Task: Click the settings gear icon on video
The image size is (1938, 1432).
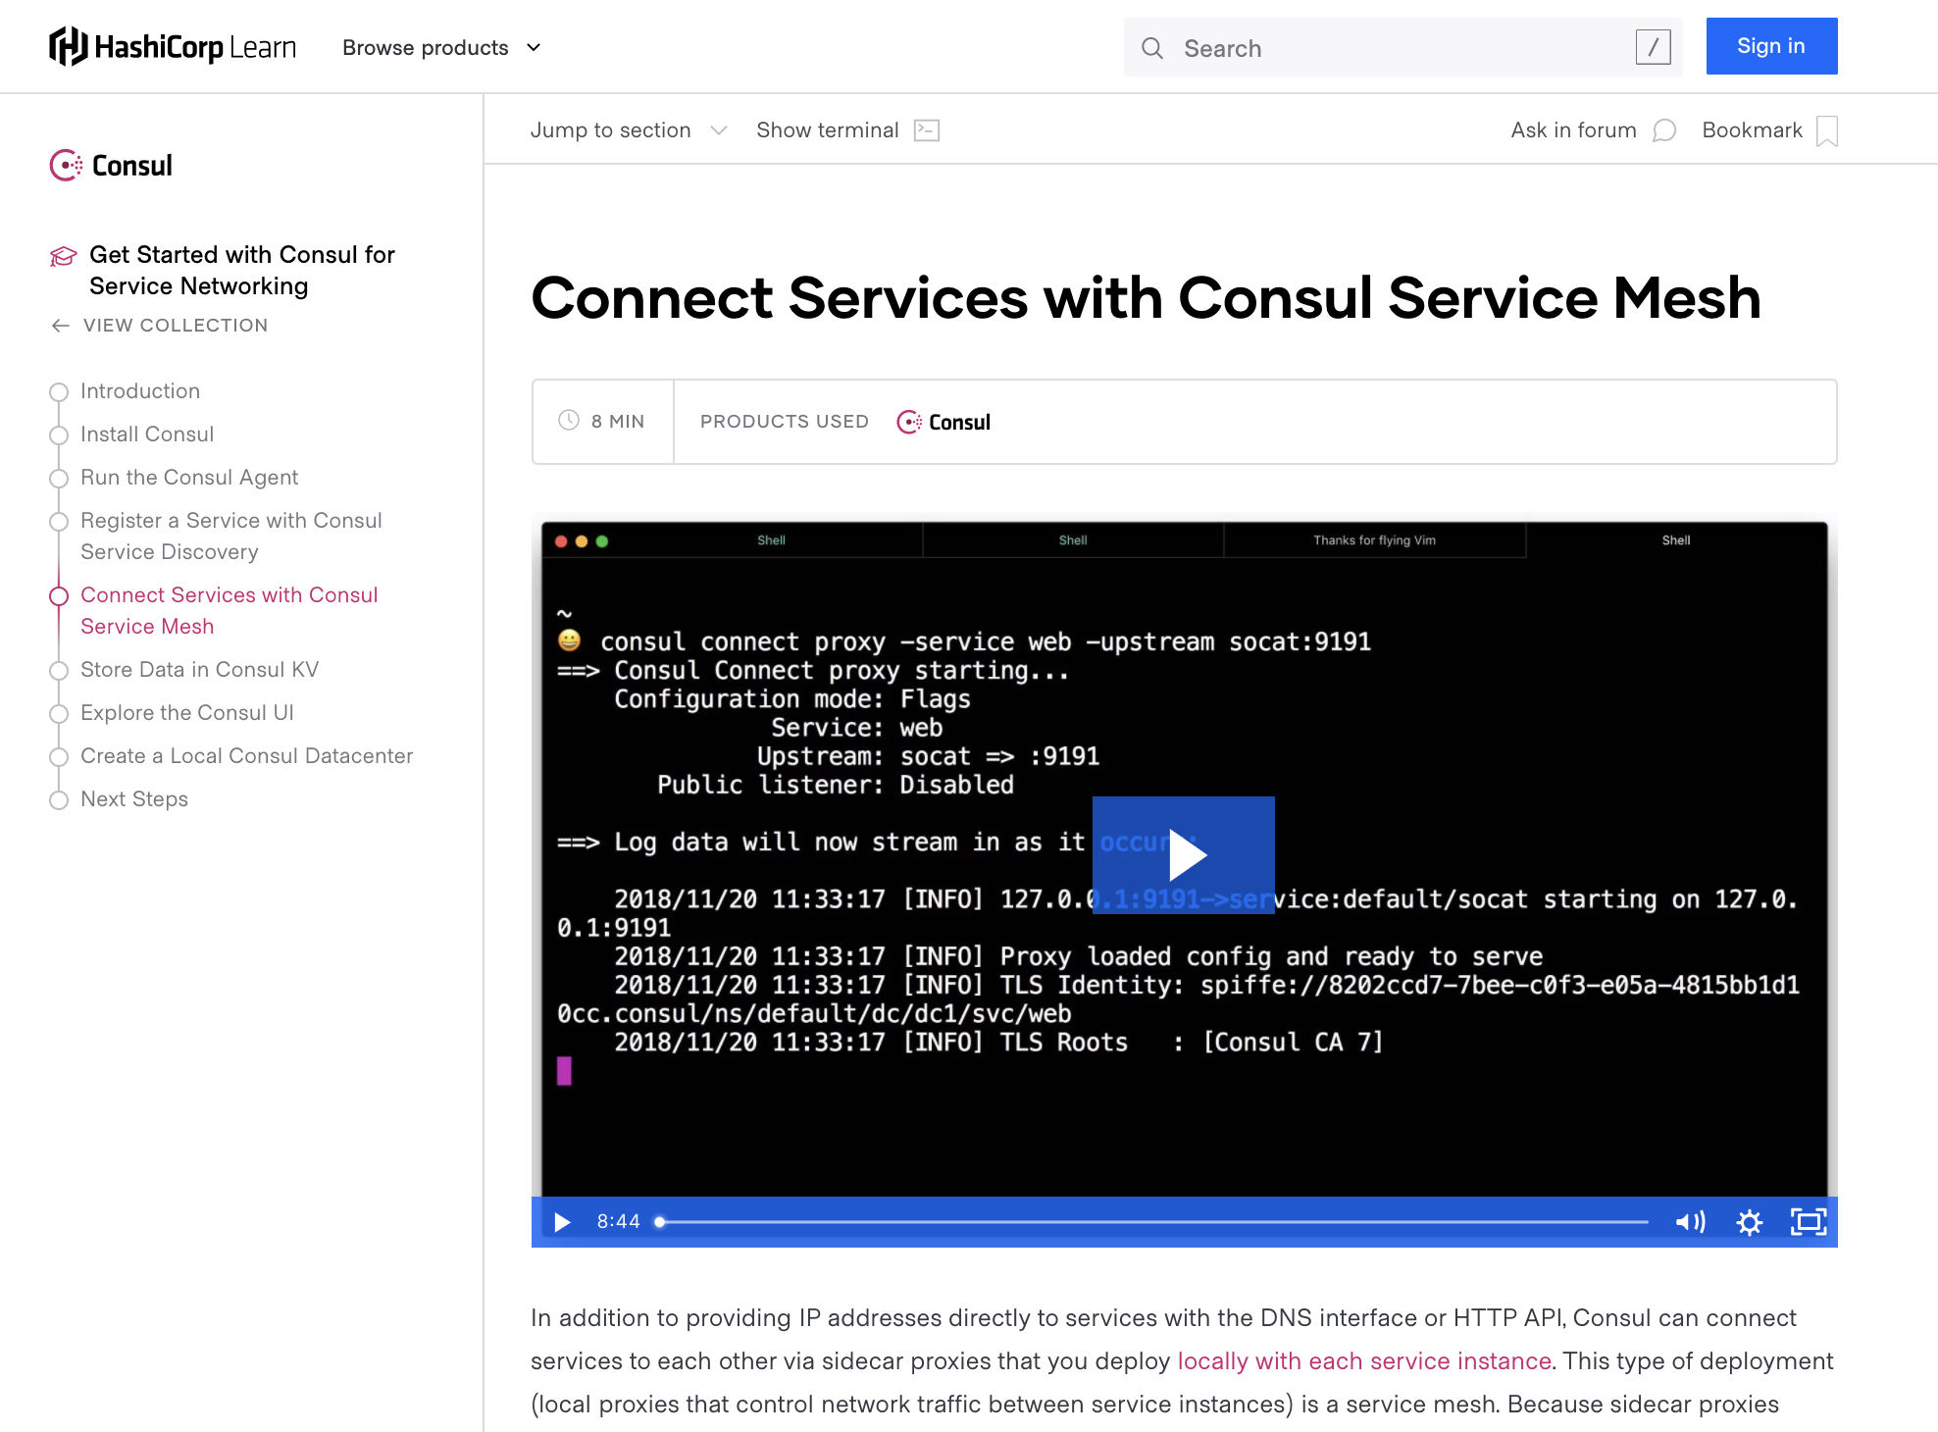Action: pyautogui.click(x=1752, y=1221)
